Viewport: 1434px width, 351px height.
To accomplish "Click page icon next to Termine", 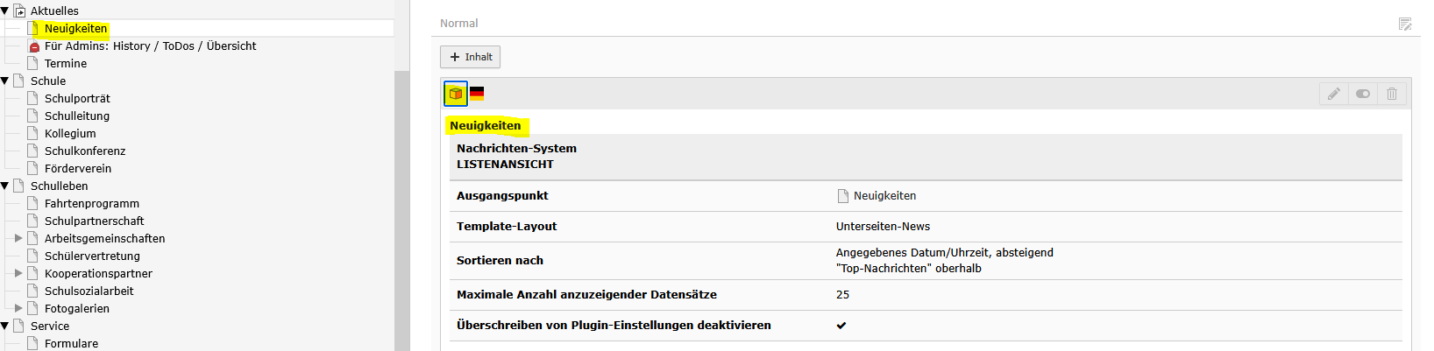I will point(33,64).
